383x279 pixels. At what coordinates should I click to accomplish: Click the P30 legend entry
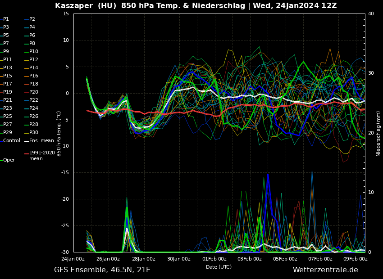click(x=33, y=133)
